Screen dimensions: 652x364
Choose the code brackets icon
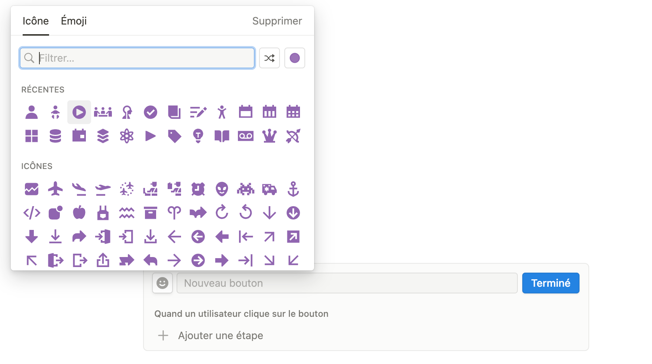point(32,213)
